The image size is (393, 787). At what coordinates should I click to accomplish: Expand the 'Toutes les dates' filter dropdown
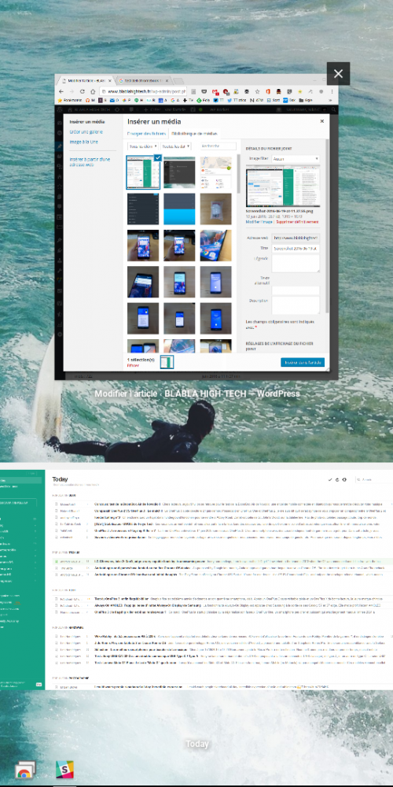175,146
